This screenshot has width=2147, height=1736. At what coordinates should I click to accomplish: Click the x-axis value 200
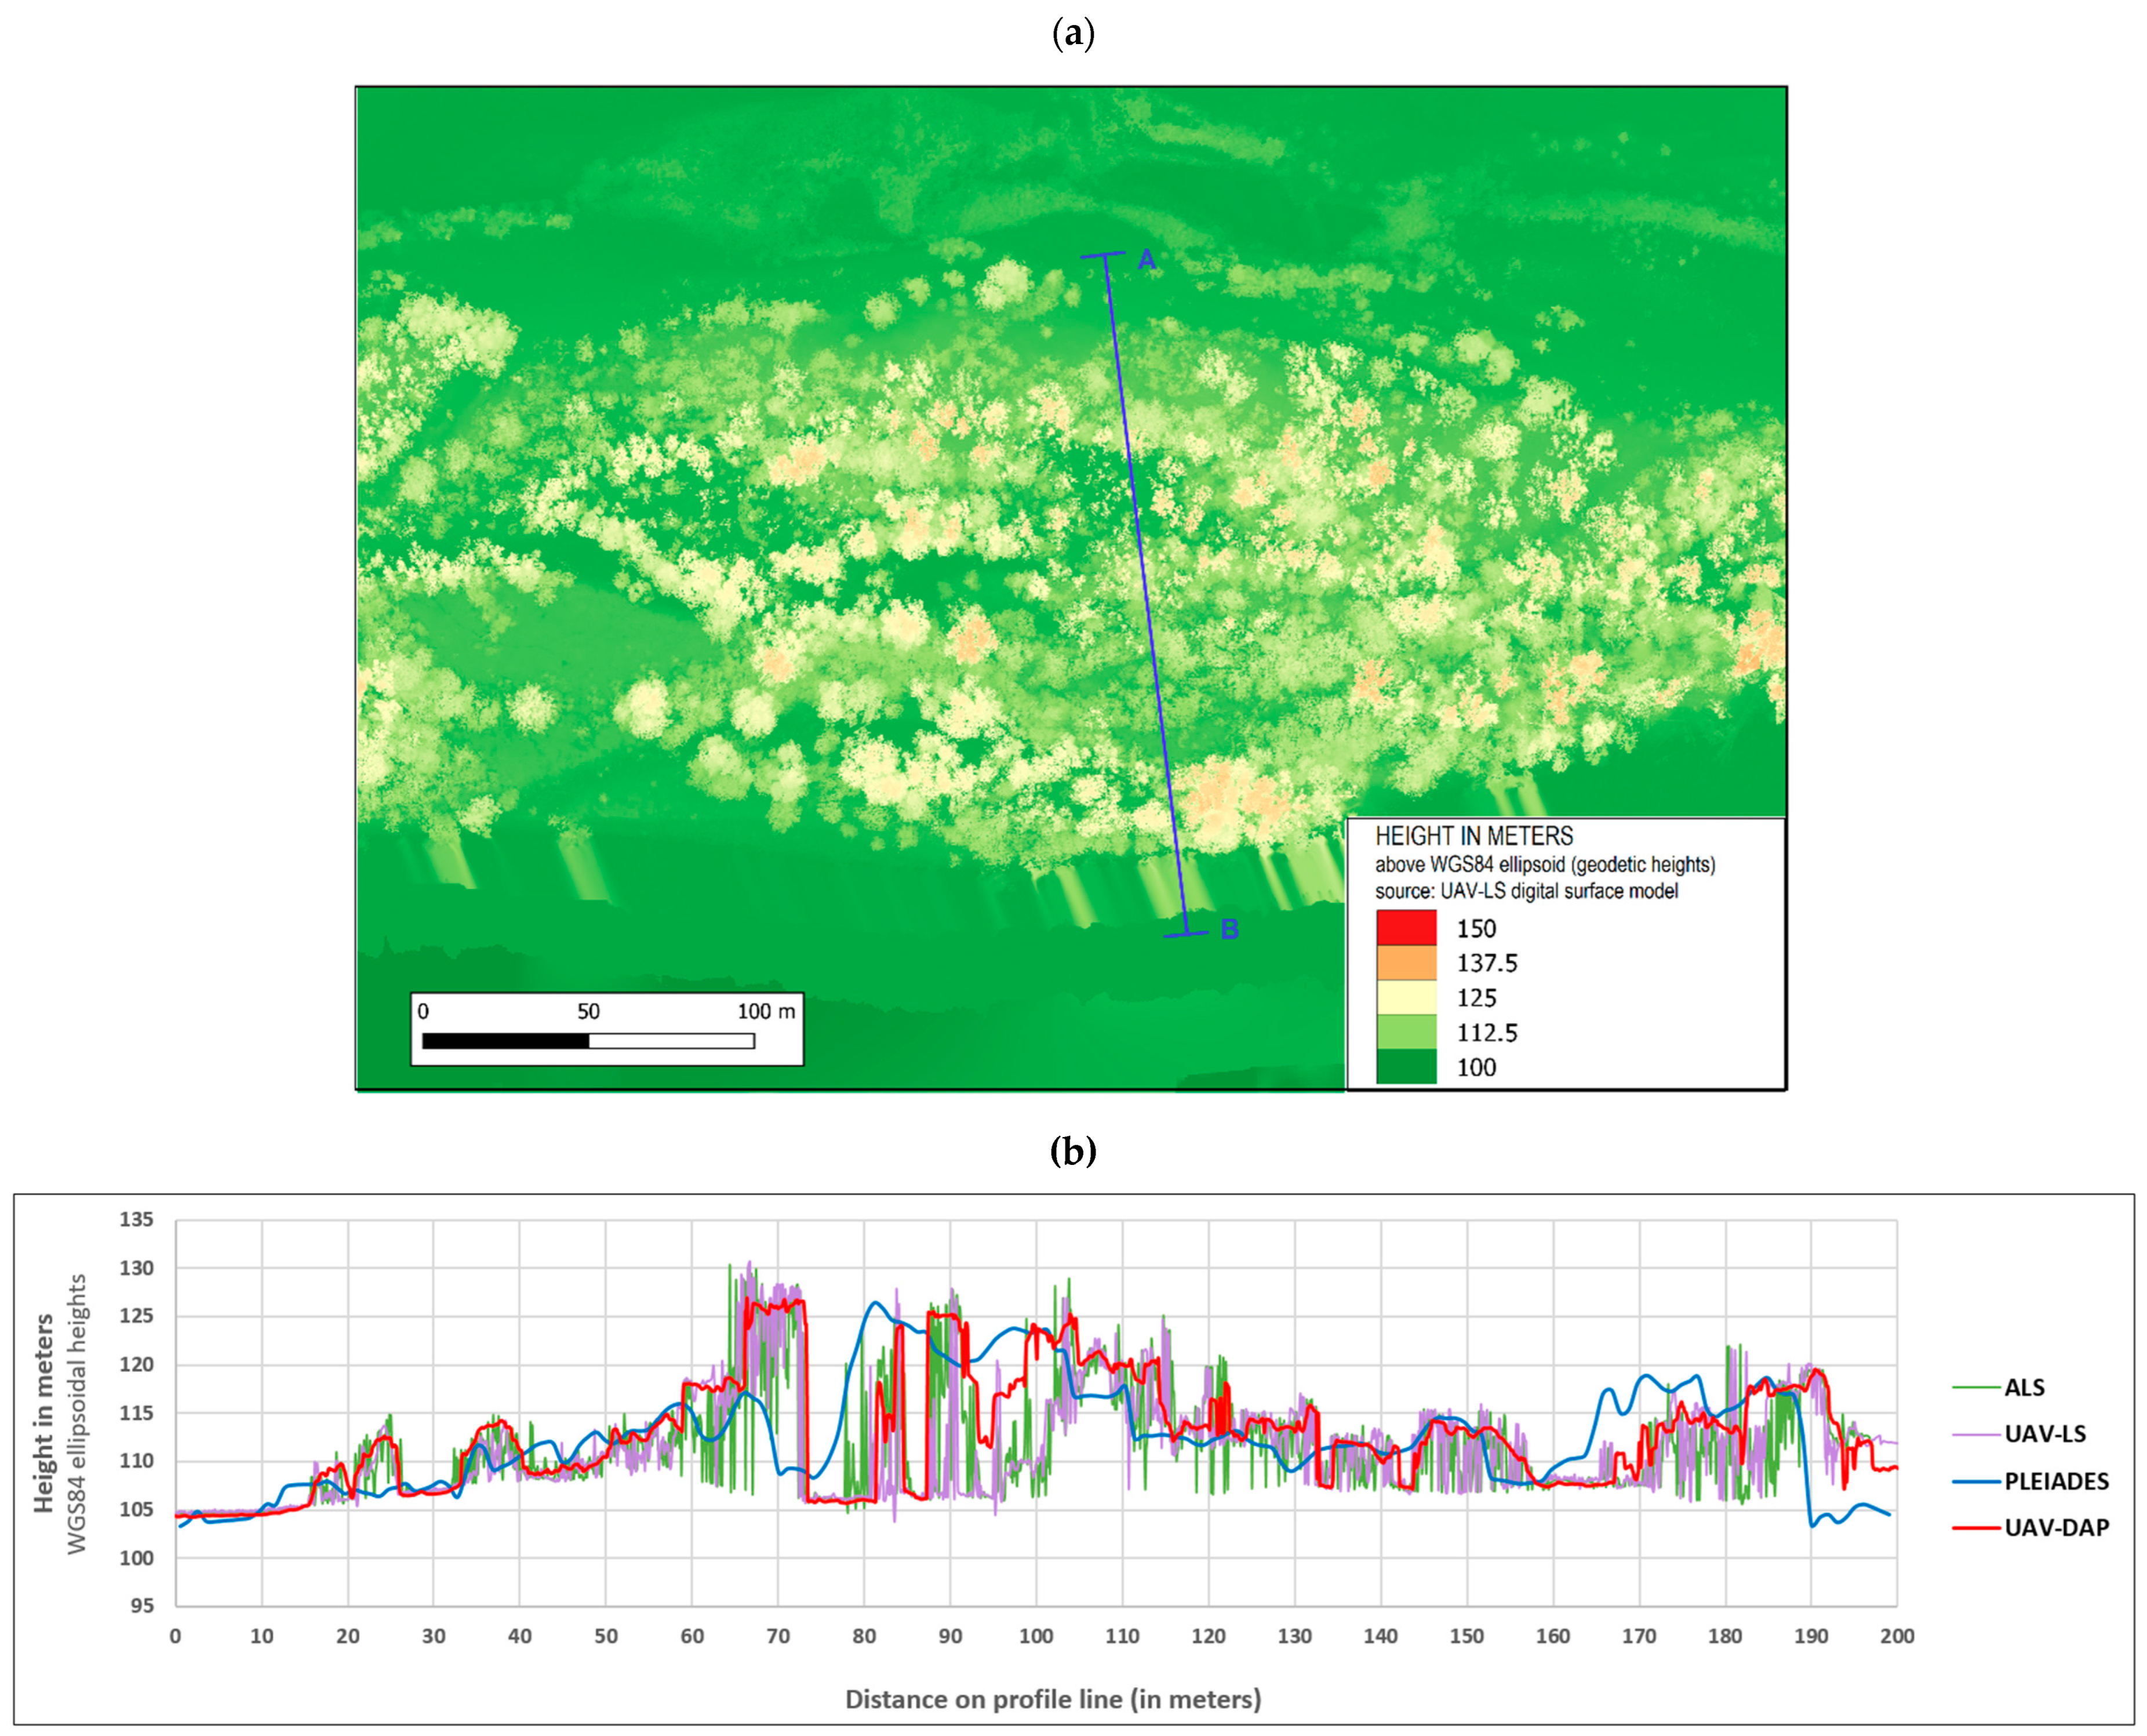click(x=1897, y=1636)
